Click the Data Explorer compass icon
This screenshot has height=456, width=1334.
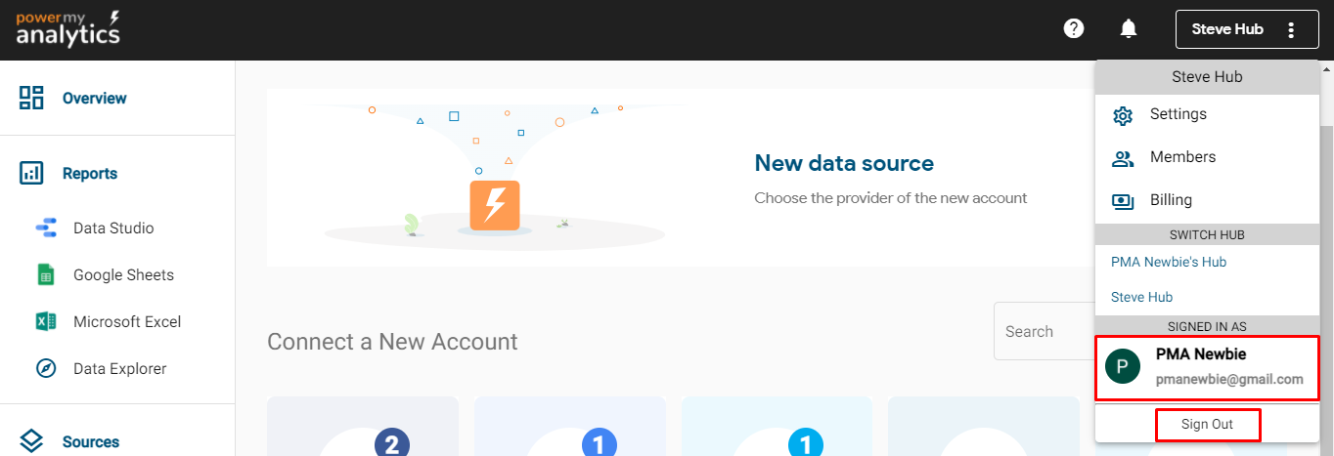tap(46, 369)
